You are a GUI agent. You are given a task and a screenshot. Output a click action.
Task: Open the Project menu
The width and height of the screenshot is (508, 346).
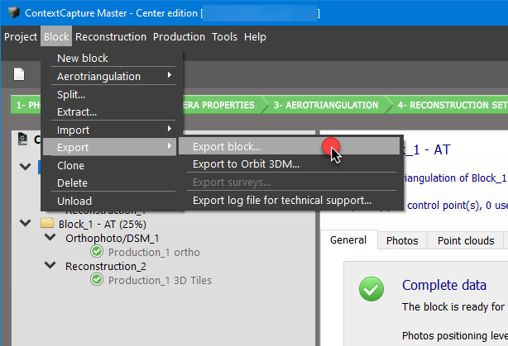click(21, 36)
